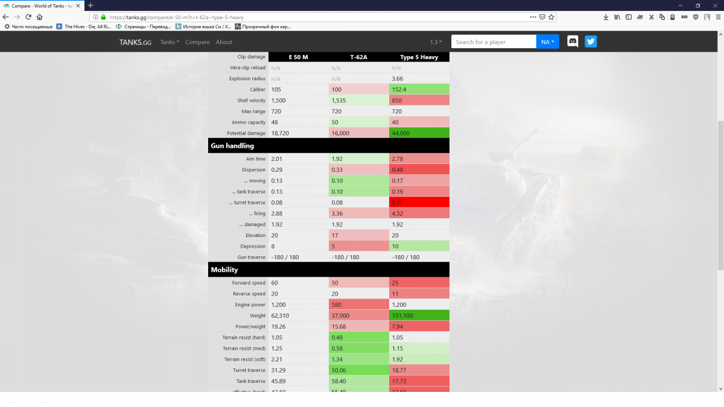This screenshot has width=724, height=407.
Task: Click the mask-shaped extension icon
Action: click(684, 17)
